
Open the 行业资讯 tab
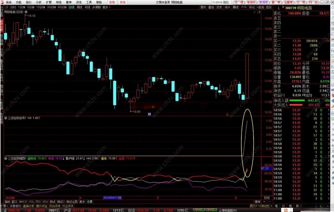(x=68, y=206)
